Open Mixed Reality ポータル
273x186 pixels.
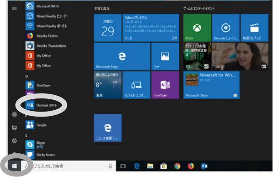point(46,26)
